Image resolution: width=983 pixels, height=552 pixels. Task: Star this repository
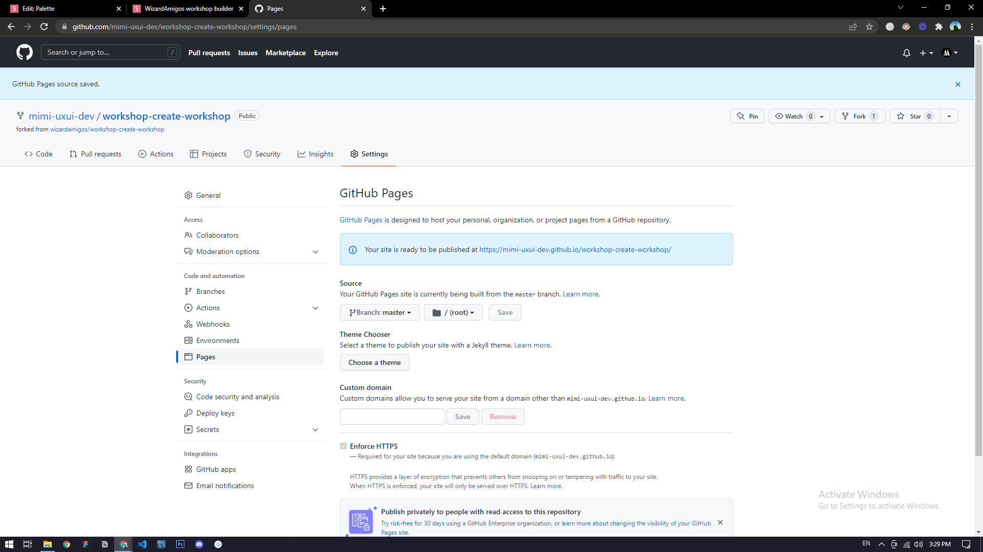[x=915, y=116]
